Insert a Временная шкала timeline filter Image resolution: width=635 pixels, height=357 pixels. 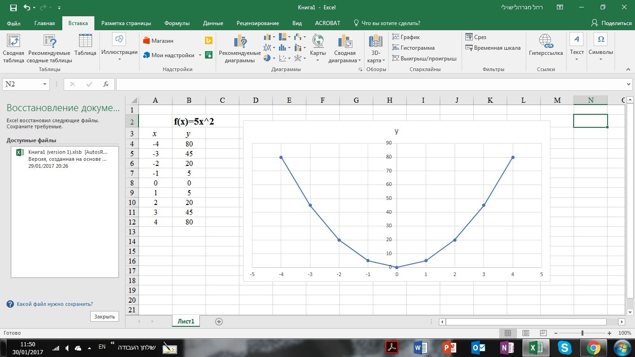pyautogui.click(x=493, y=48)
